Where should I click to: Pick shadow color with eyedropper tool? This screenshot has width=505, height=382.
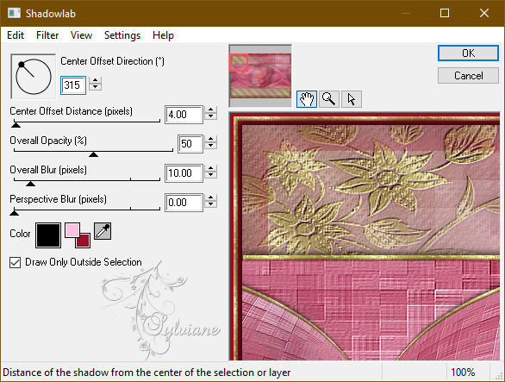pyautogui.click(x=103, y=231)
